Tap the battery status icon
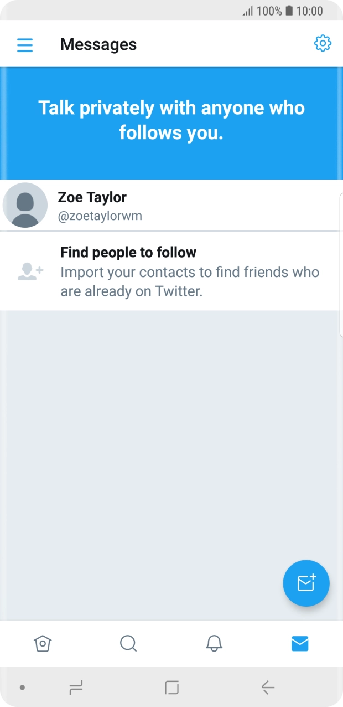This screenshot has width=343, height=707. pyautogui.click(x=289, y=11)
